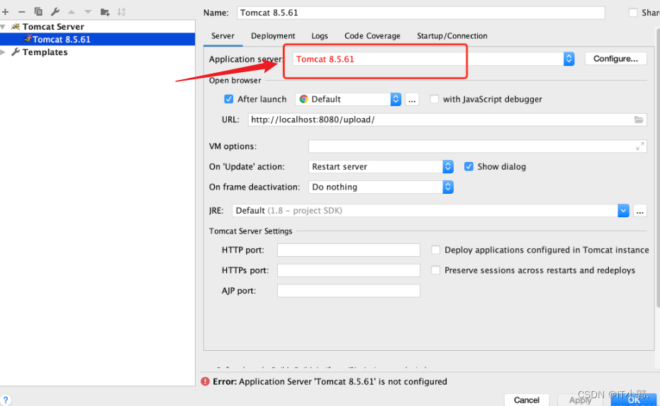Open the Edit Templates wrench icon
The height and width of the screenshot is (406, 660).
55,12
